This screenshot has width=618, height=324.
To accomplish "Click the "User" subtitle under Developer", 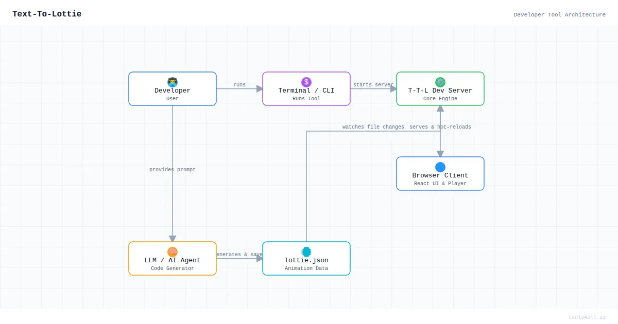I will click(173, 99).
